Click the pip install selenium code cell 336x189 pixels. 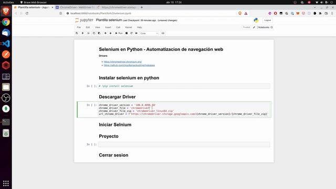[x=184, y=86]
